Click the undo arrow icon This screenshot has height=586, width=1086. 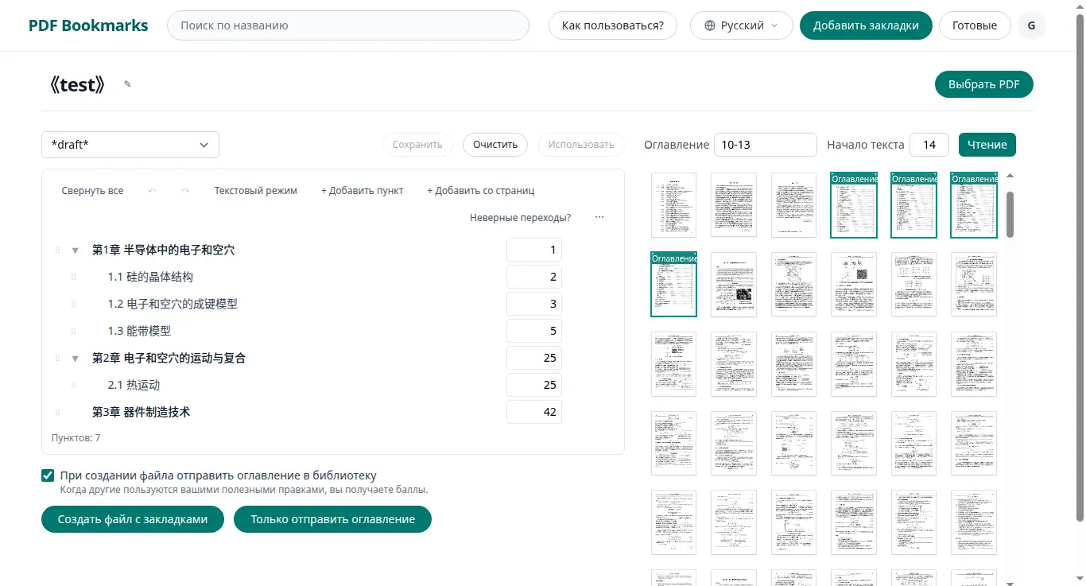tap(153, 191)
